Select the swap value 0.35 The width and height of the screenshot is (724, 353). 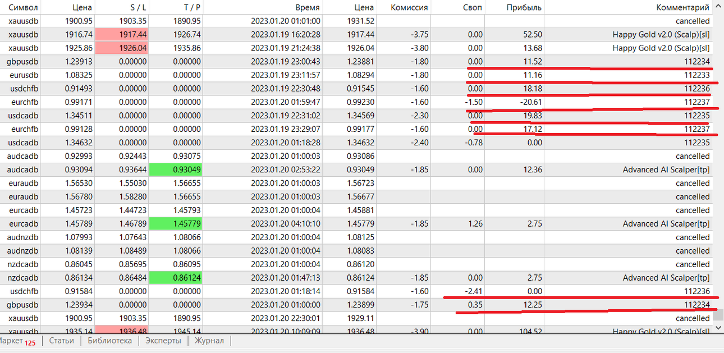pyautogui.click(x=475, y=305)
